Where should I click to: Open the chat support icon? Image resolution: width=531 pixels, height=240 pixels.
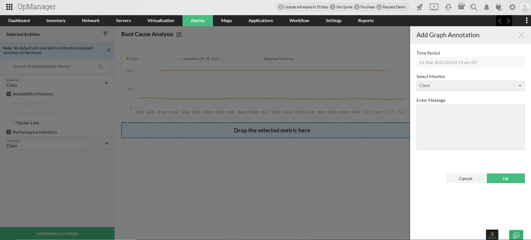pyautogui.click(x=516, y=235)
